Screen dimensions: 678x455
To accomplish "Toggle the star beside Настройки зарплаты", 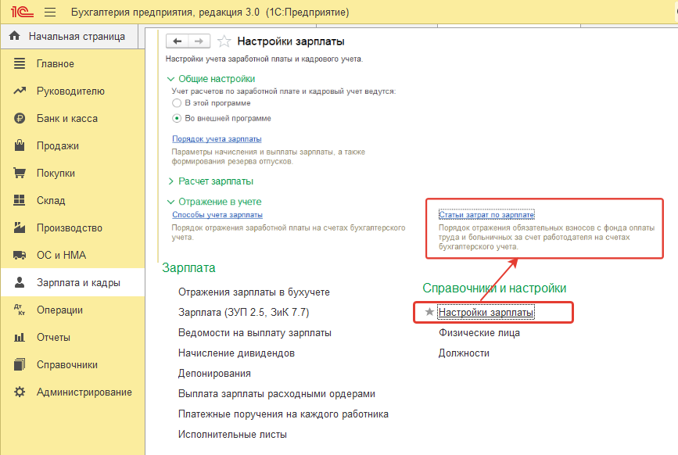I will click(429, 312).
